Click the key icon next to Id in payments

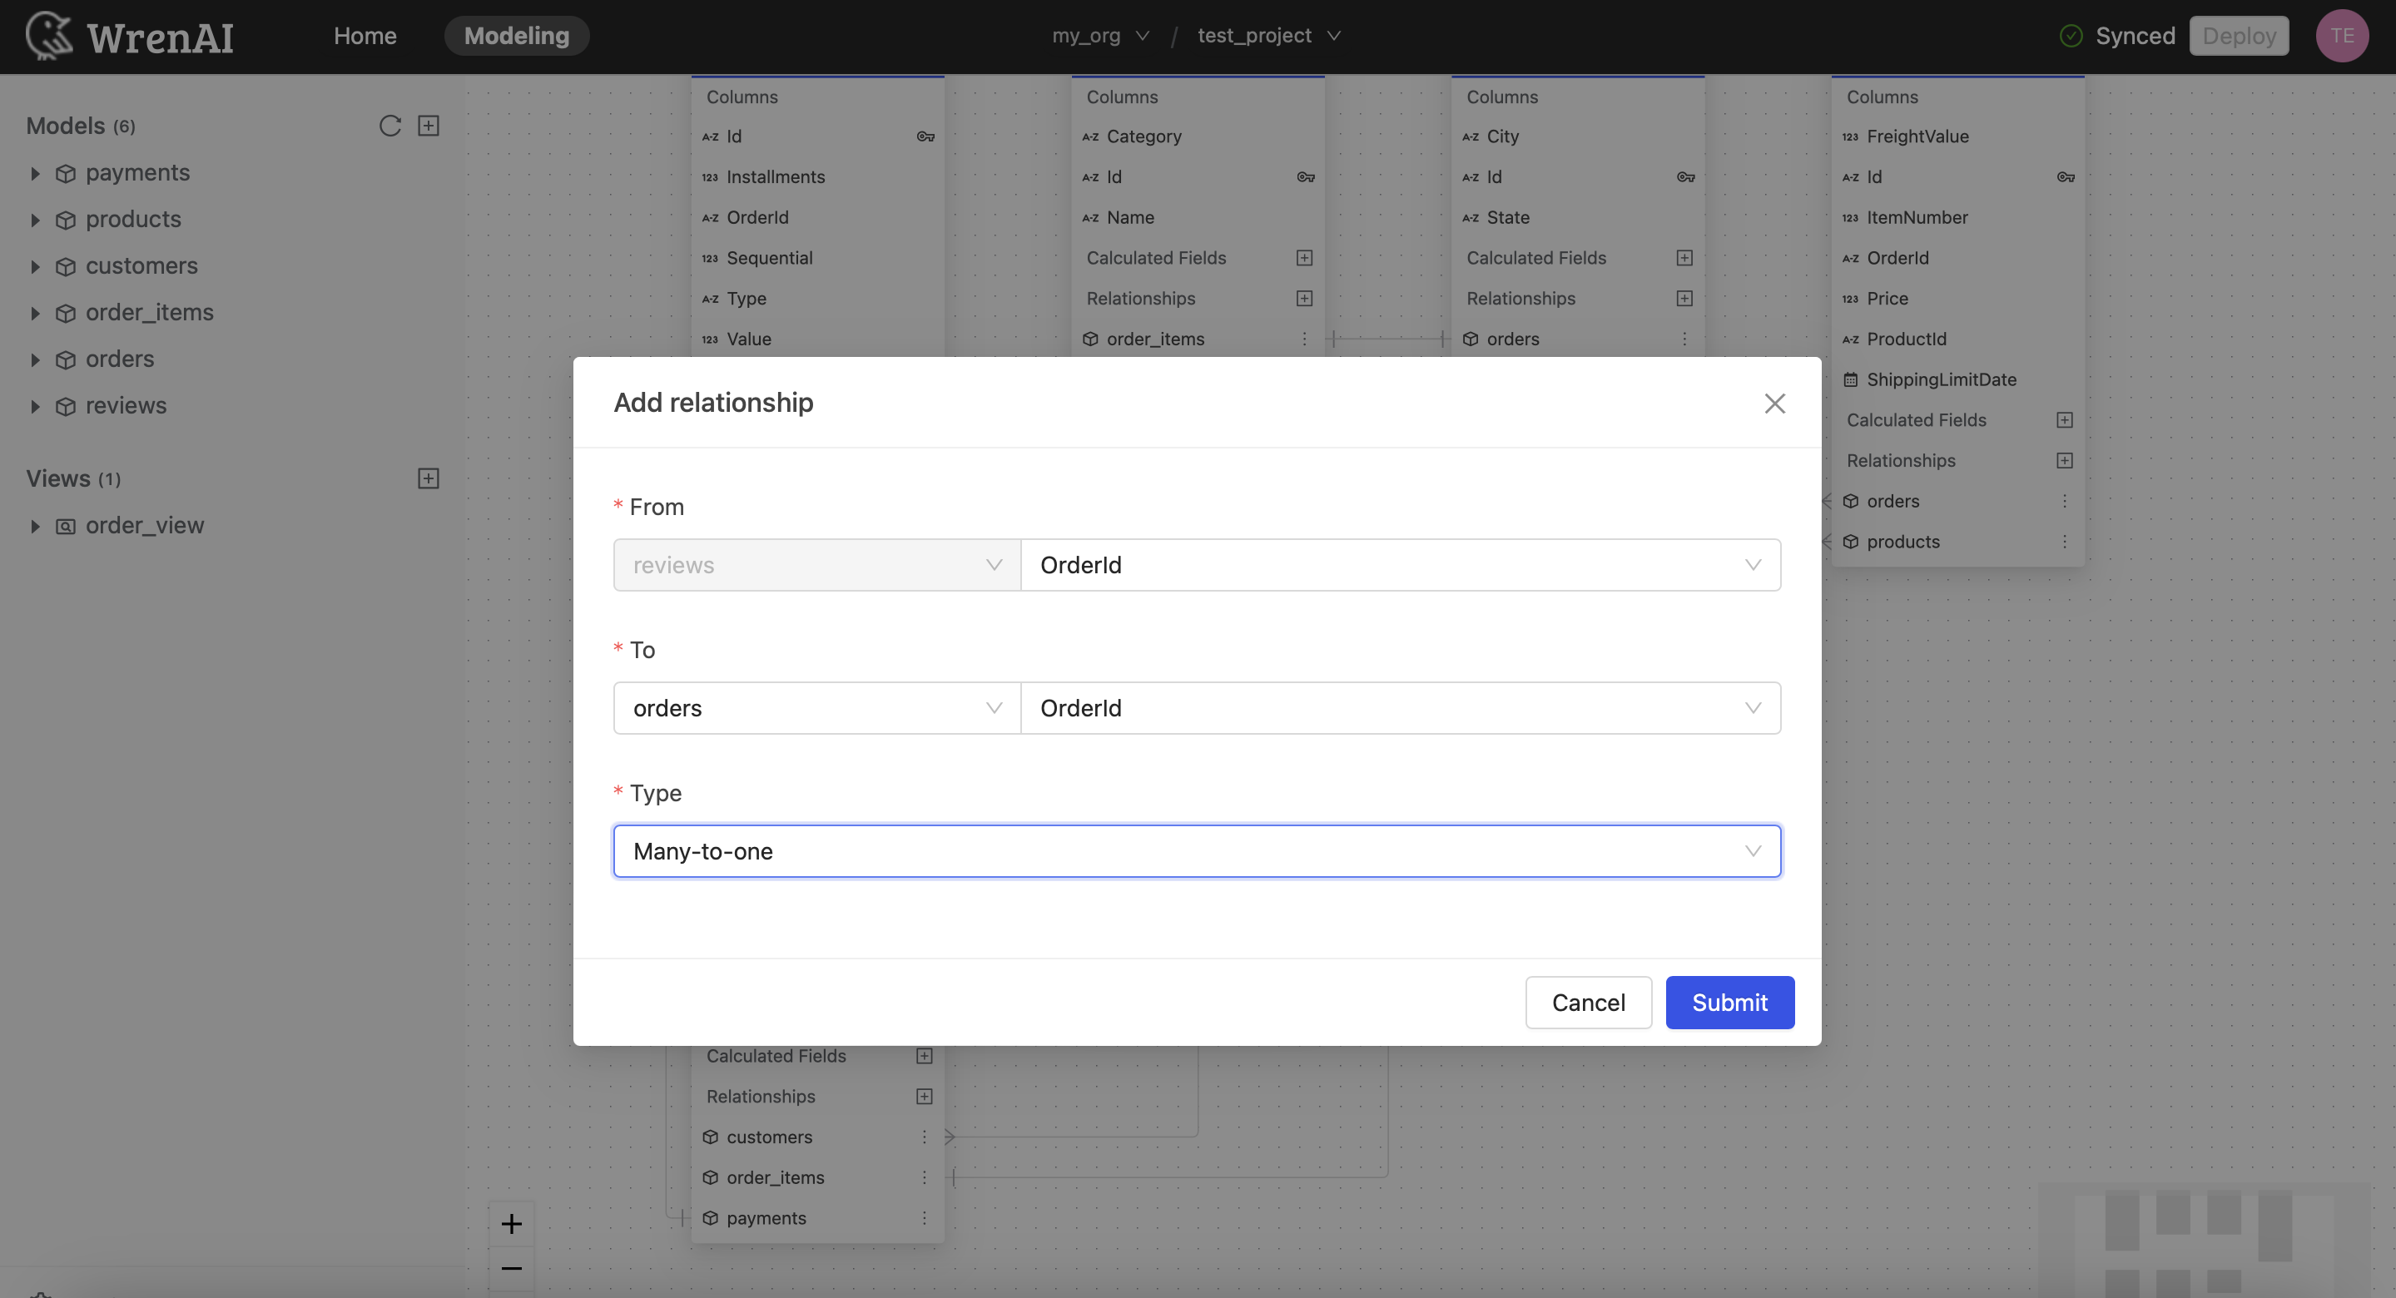[x=924, y=136]
